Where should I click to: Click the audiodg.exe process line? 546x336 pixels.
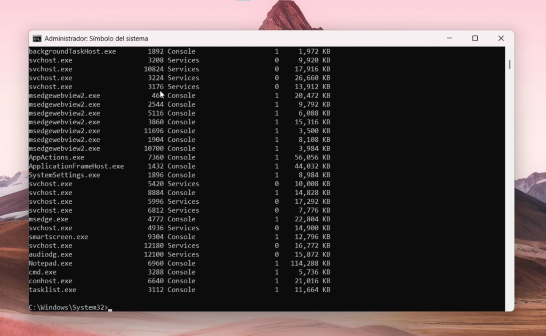point(51,254)
